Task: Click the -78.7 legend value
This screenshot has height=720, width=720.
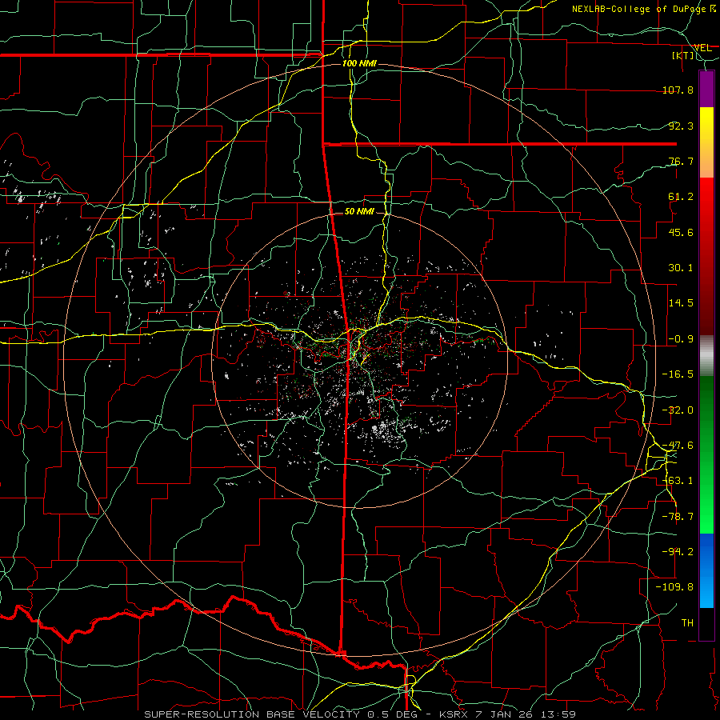Action: pos(678,517)
